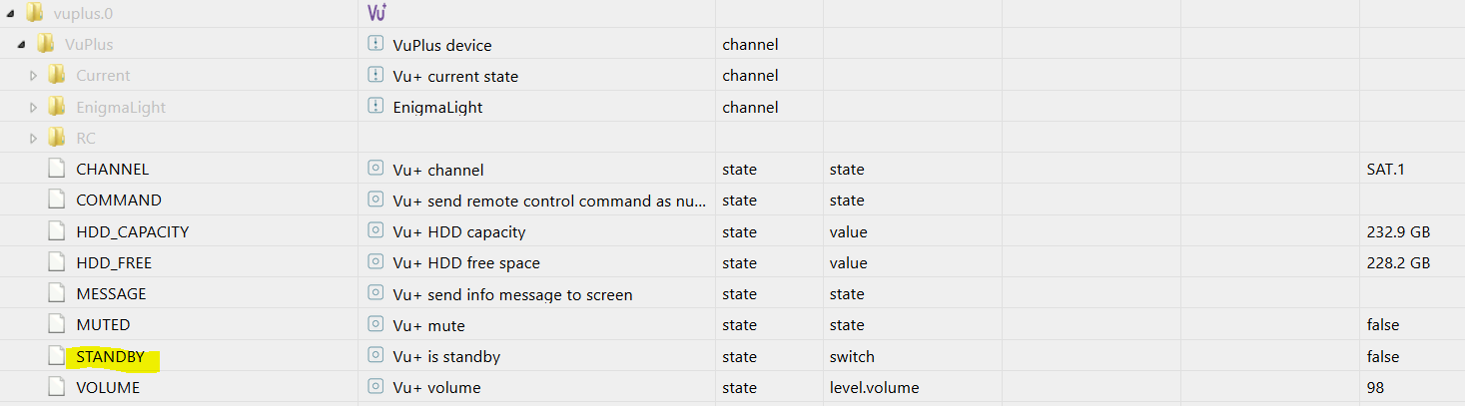Toggle the MUTED value false
The width and height of the screenshot is (1465, 406).
(1383, 324)
